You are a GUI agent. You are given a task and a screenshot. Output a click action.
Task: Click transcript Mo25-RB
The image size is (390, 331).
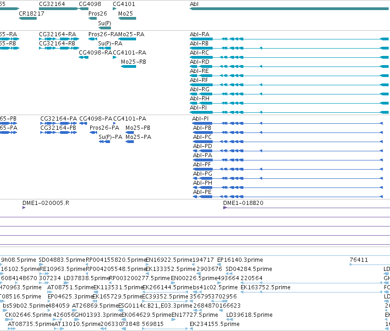tap(129, 66)
